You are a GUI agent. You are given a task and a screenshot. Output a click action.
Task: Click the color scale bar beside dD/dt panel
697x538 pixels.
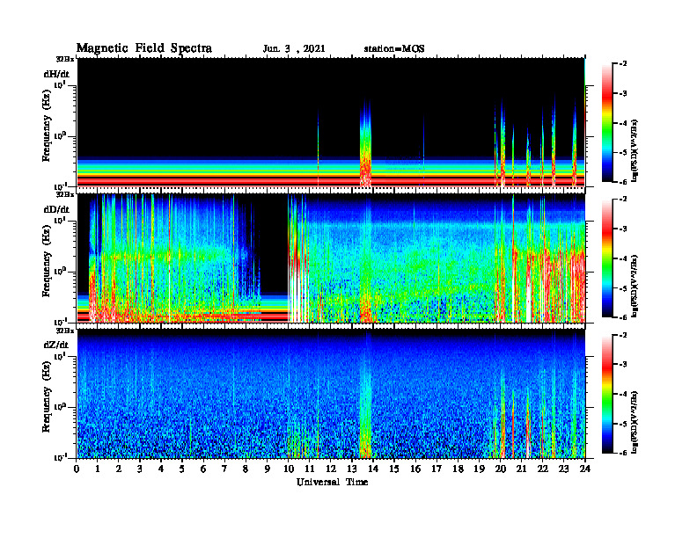point(606,258)
